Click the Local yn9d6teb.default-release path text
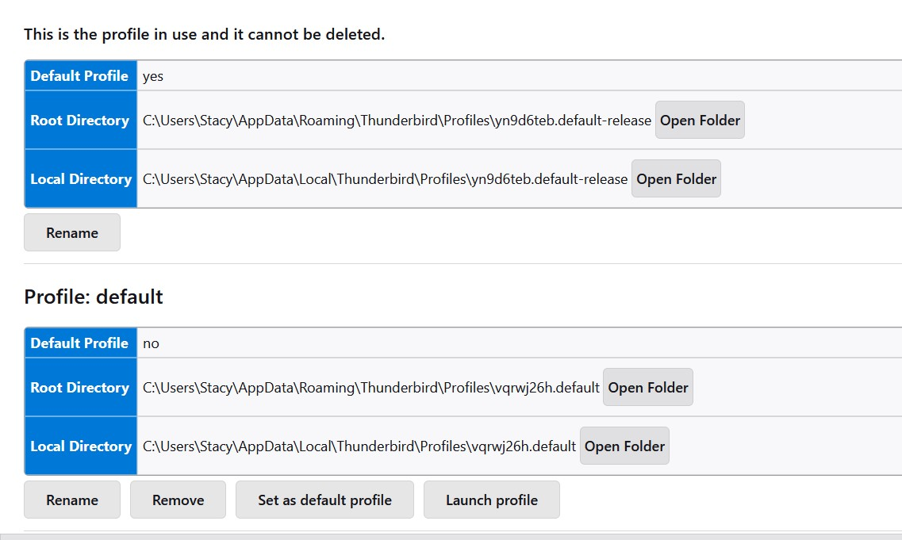 coord(385,179)
